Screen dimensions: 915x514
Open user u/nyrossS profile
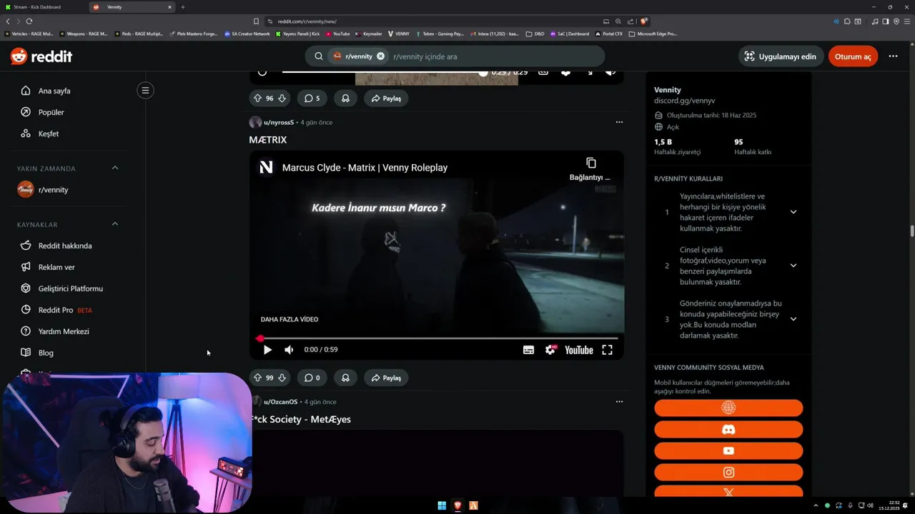coord(278,122)
